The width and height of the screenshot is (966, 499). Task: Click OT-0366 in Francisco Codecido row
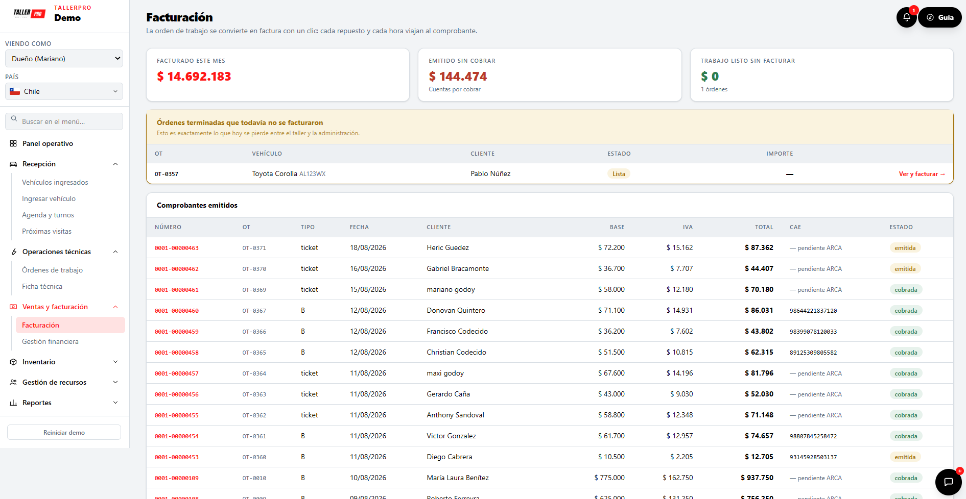(x=254, y=332)
